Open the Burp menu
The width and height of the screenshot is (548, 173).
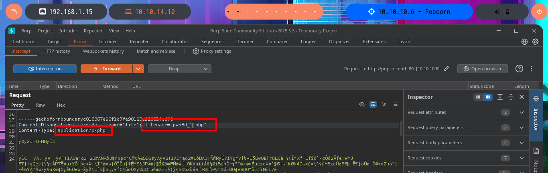pos(26,31)
